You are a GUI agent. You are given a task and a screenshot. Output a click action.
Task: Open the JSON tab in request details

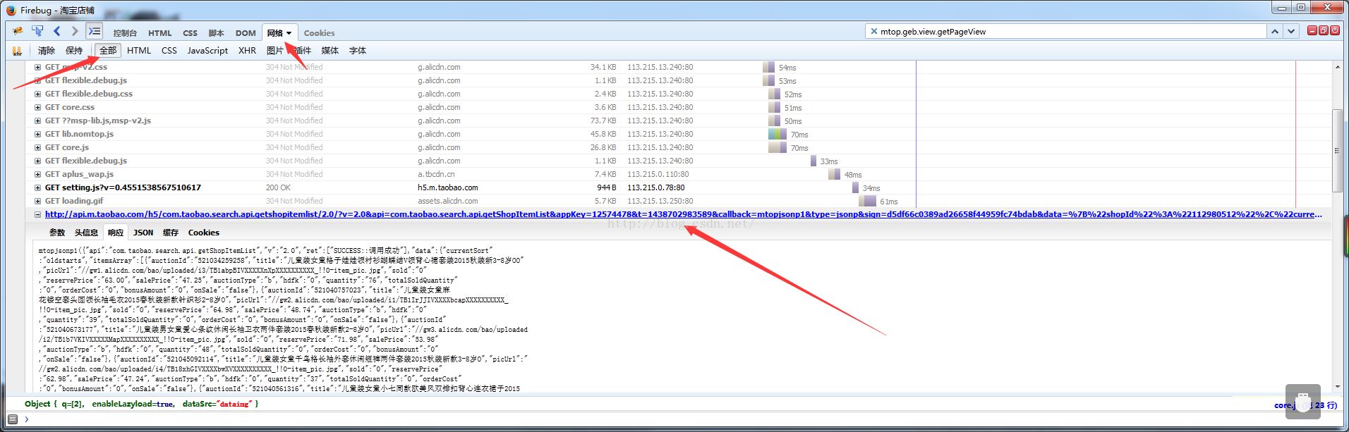[143, 233]
